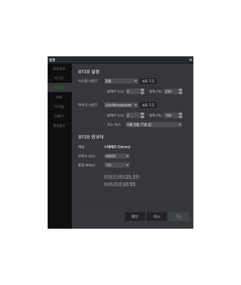Open the 아이템 tab

59,107
